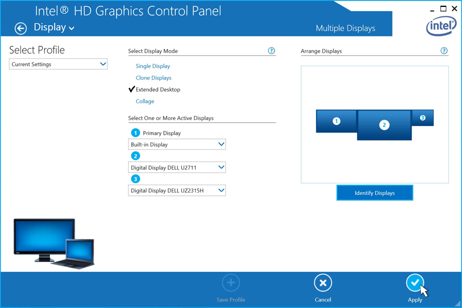Select Extended Desktop mode
This screenshot has width=462, height=308.
(x=158, y=90)
